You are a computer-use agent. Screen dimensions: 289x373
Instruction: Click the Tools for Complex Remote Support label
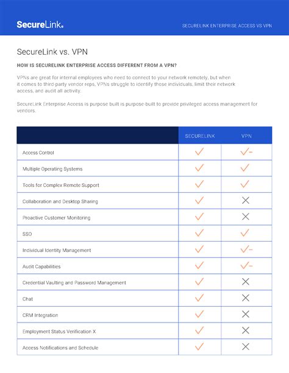click(x=61, y=185)
